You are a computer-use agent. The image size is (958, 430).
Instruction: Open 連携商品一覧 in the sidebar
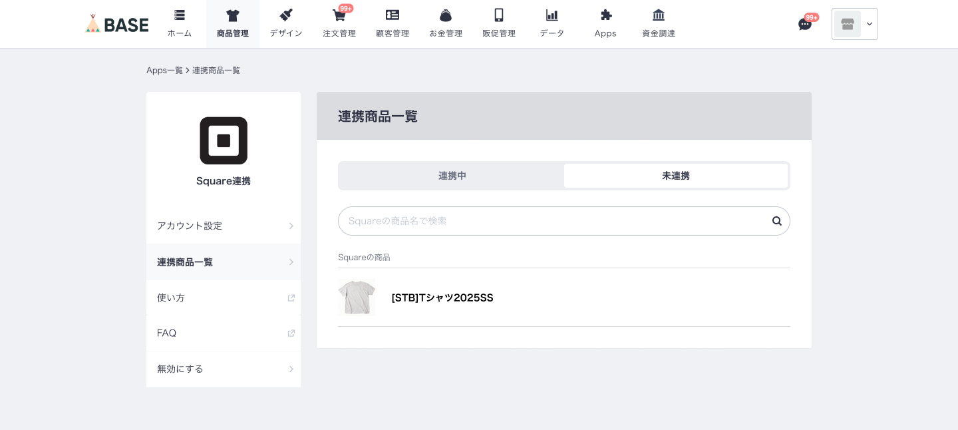[x=224, y=262]
